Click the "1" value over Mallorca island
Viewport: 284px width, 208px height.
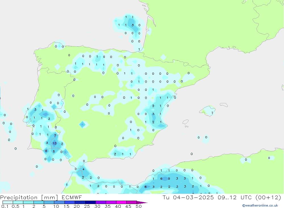coord(212,113)
